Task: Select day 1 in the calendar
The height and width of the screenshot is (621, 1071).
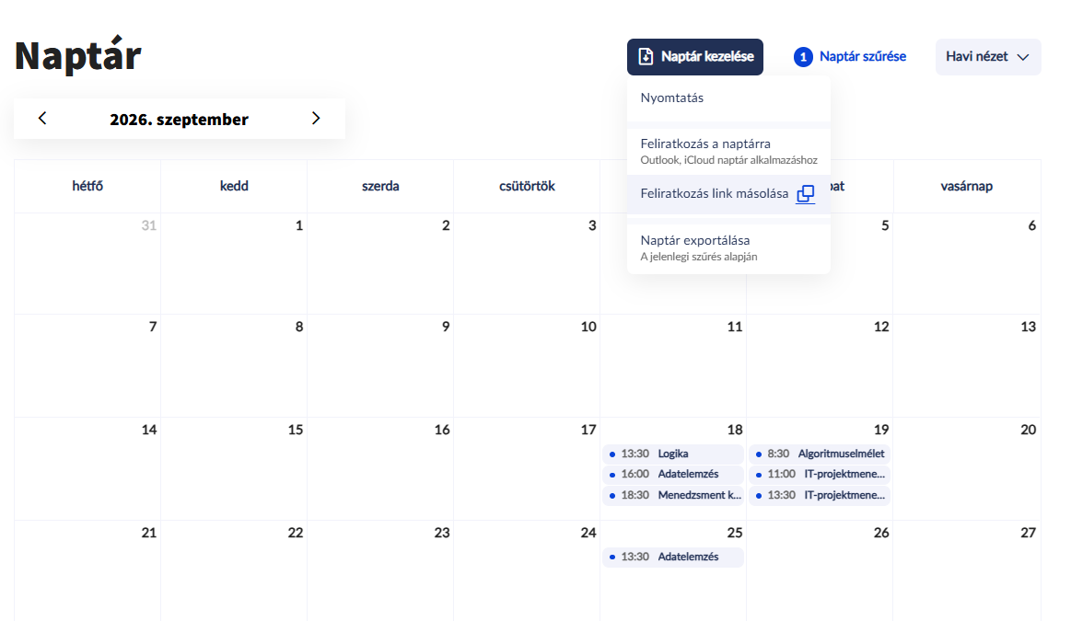Action: [x=234, y=263]
